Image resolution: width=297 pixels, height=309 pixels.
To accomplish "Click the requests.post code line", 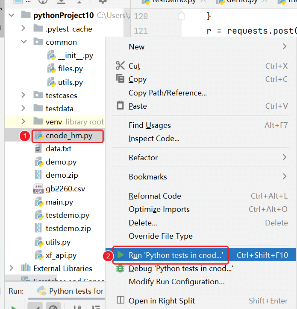I will coord(251,31).
